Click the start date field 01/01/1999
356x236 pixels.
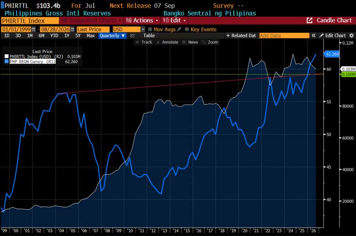point(16,29)
